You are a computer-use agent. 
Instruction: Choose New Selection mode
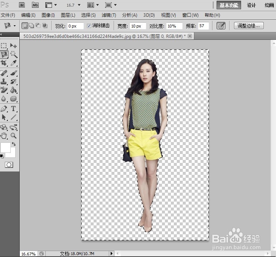click(x=25, y=26)
